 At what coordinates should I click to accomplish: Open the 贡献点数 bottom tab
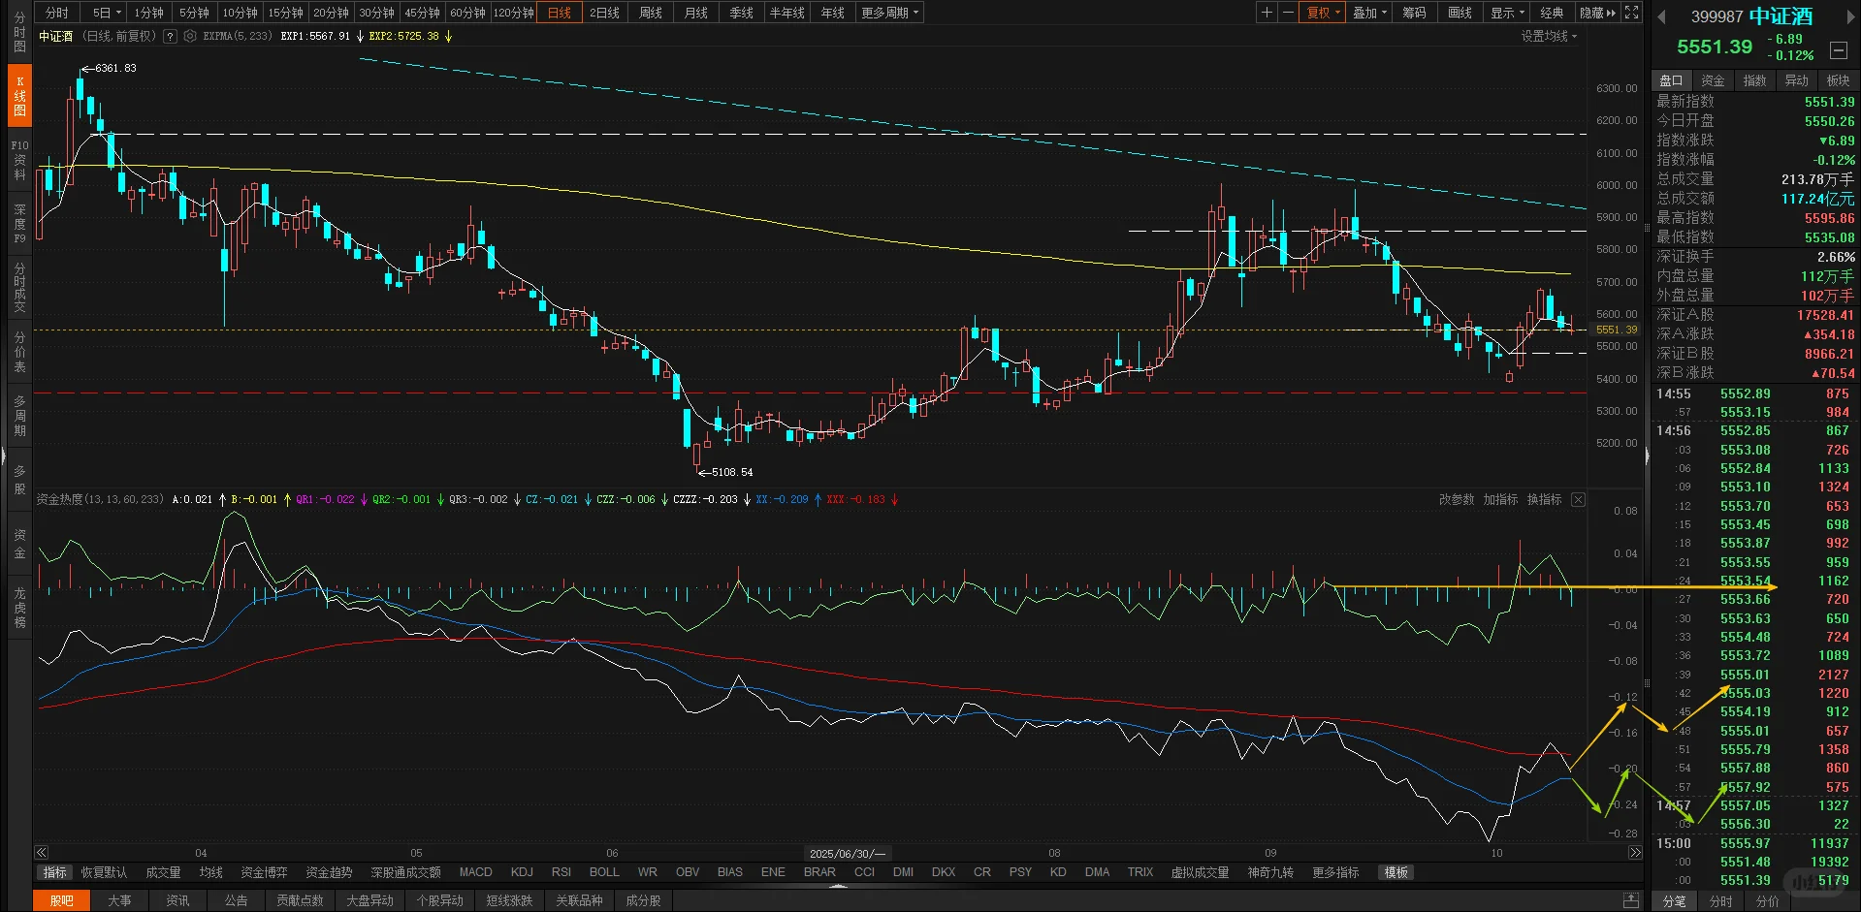pyautogui.click(x=300, y=901)
